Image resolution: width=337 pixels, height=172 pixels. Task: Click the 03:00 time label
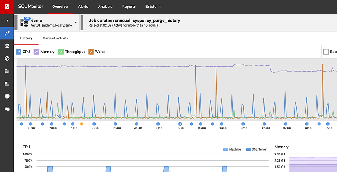pos(202,128)
